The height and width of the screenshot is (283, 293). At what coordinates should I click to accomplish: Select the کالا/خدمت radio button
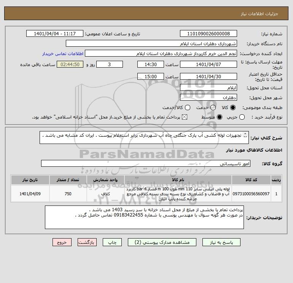point(188,108)
